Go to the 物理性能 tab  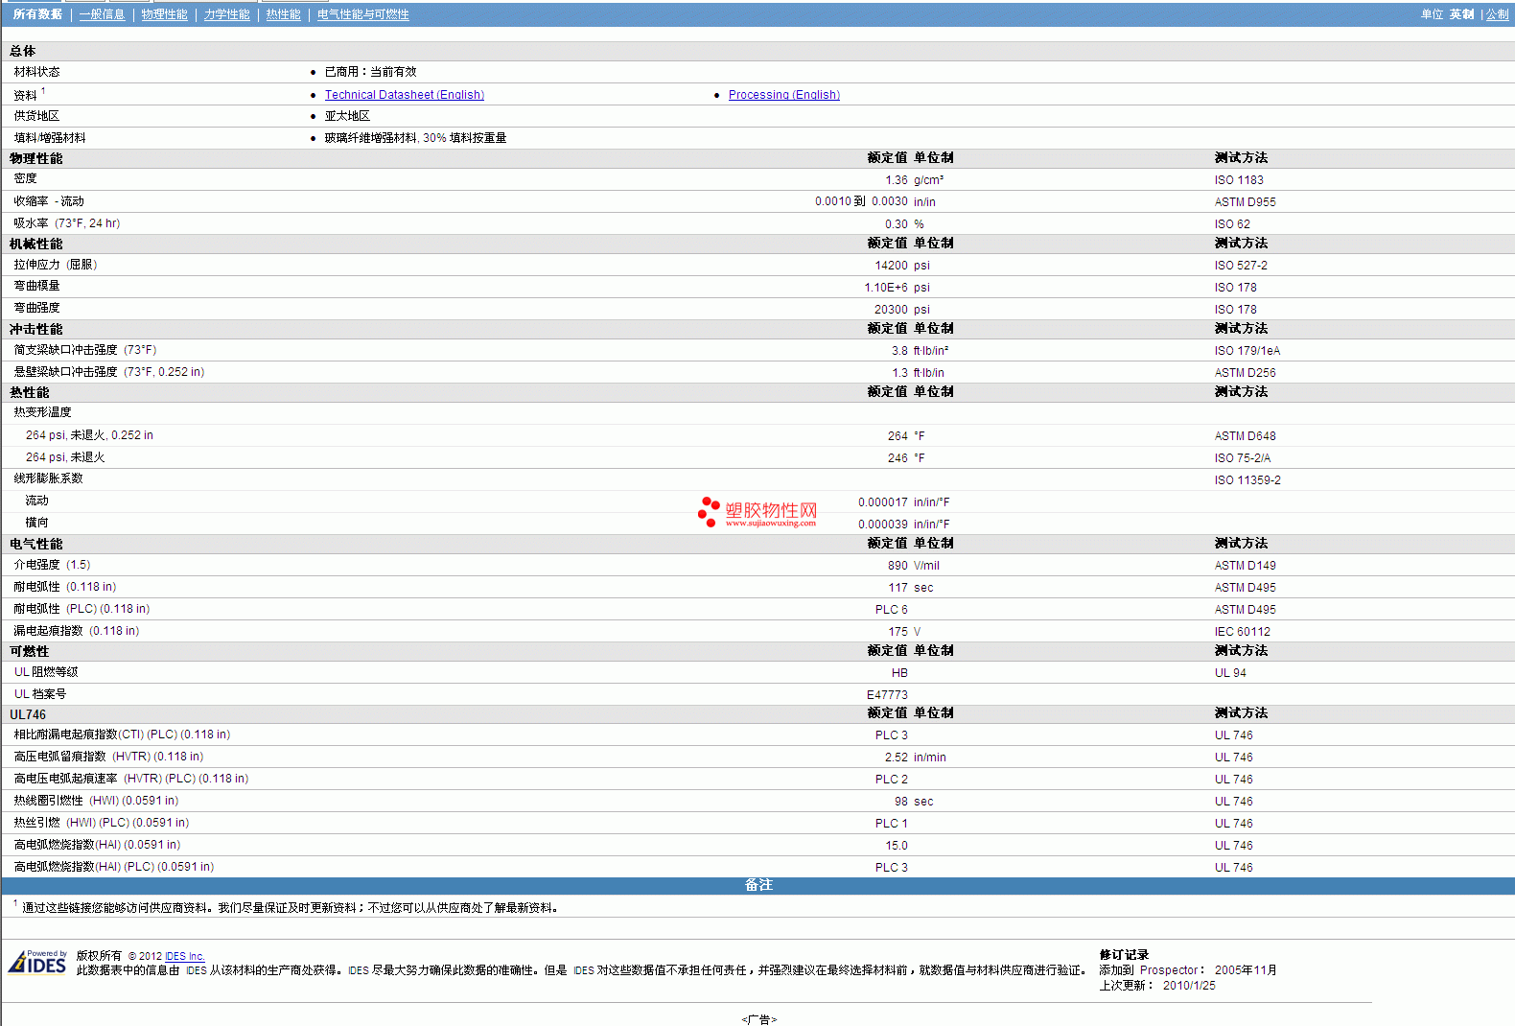[164, 14]
